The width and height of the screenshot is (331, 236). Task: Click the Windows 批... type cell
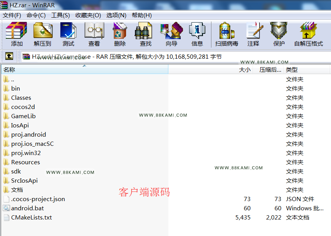pos(305,208)
